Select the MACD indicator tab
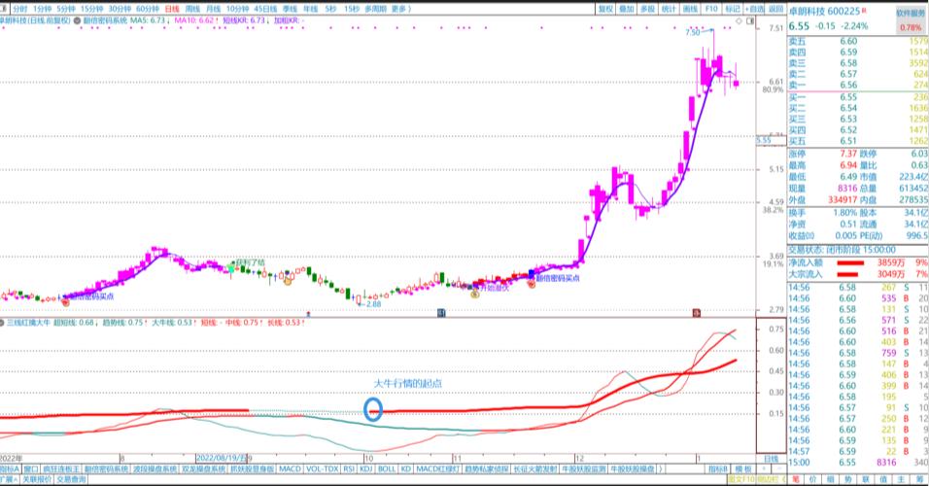Image resolution: width=929 pixels, height=486 pixels. tap(290, 469)
